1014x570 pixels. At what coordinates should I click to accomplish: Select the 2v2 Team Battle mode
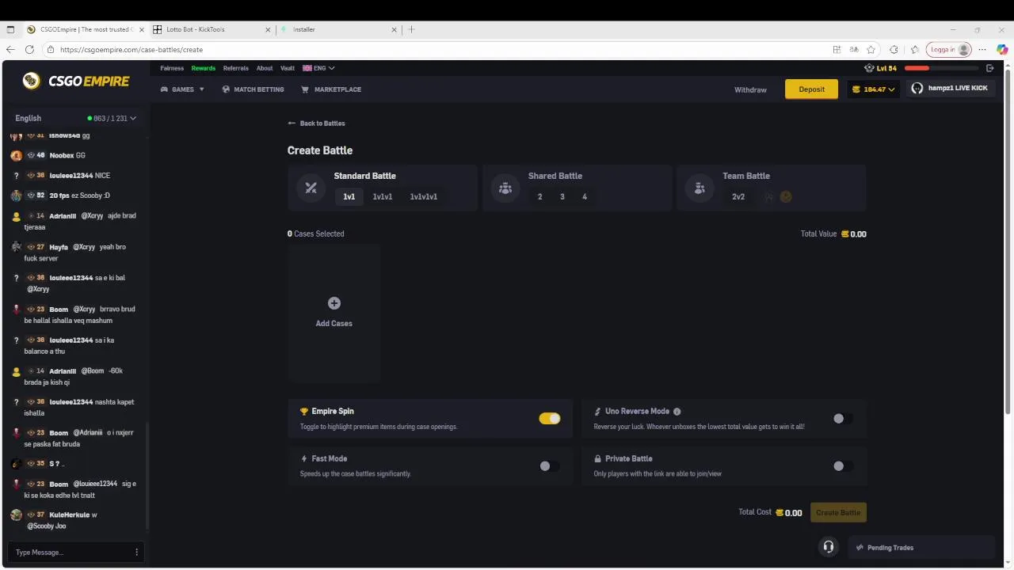coord(738,197)
